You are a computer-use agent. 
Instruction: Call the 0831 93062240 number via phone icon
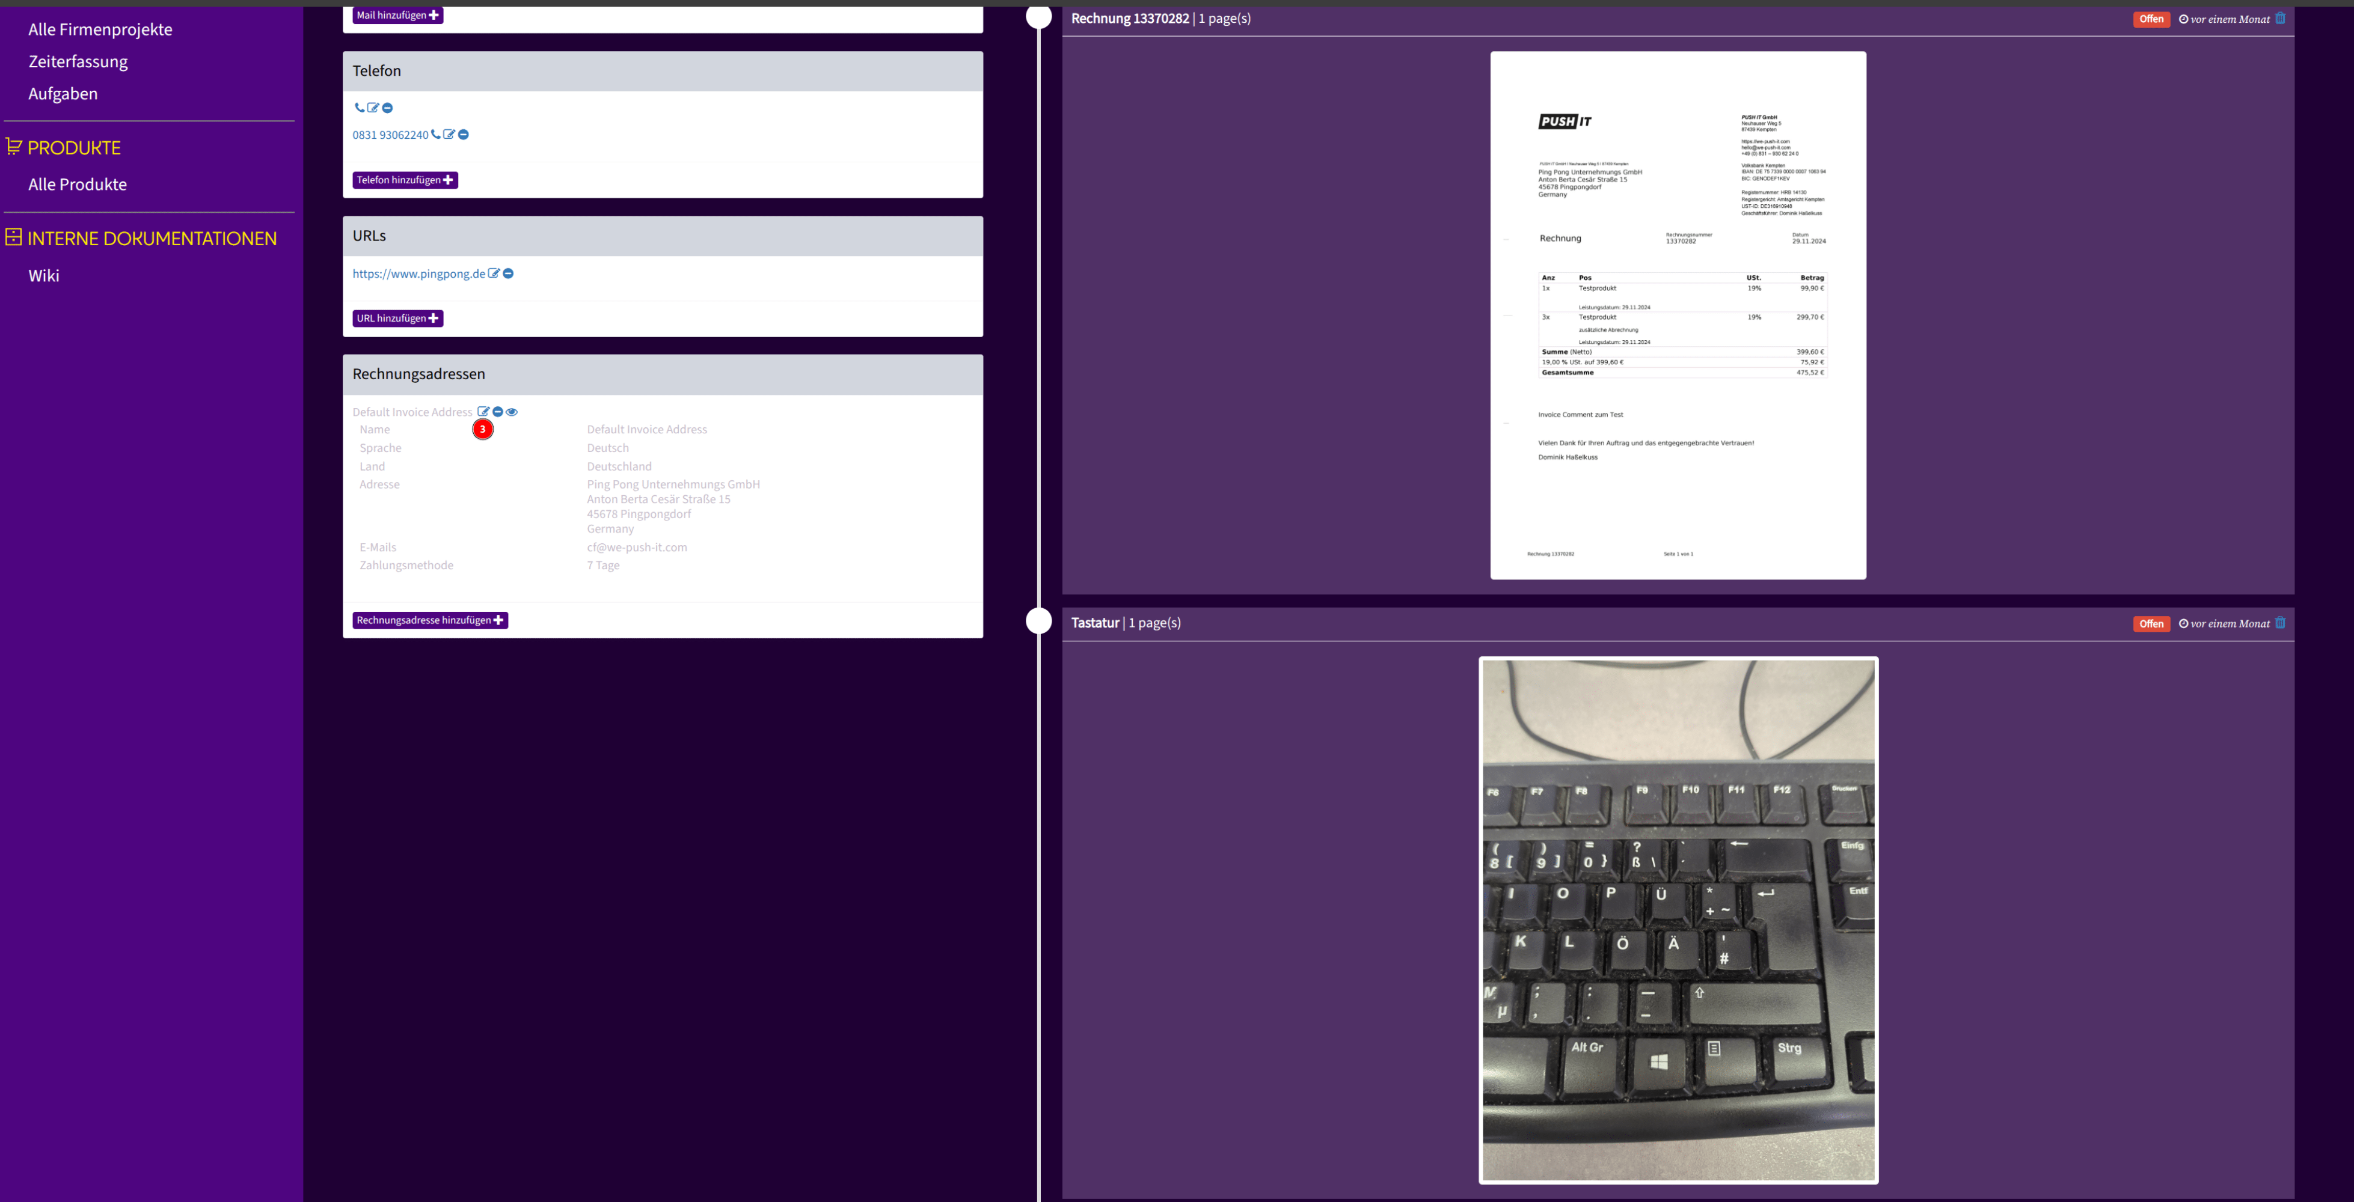pyautogui.click(x=436, y=134)
